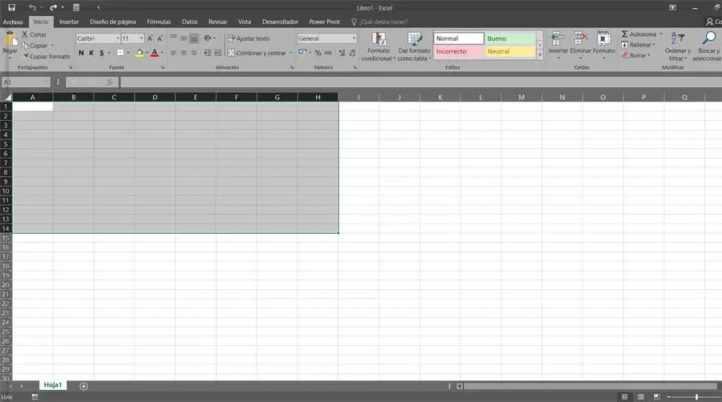Click the increase decimals icon
The height and width of the screenshot is (402, 722).
click(x=342, y=53)
